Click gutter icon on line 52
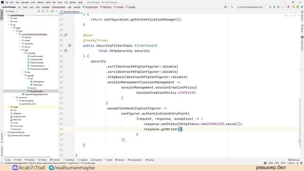Screen dimensions: 304x171 (70, 46)
